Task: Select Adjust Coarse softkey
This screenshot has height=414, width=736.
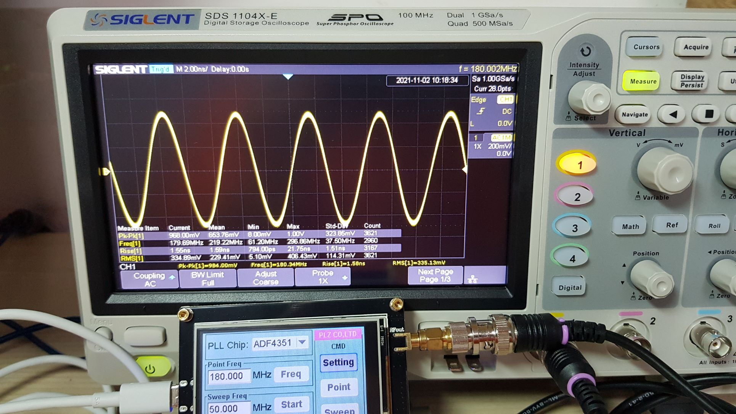Action: pyautogui.click(x=266, y=278)
